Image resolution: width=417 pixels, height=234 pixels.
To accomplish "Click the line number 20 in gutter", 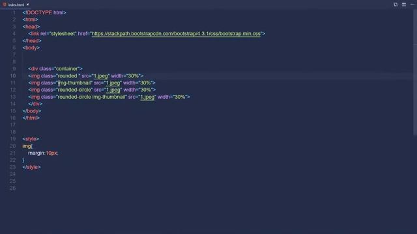I will 13,146.
